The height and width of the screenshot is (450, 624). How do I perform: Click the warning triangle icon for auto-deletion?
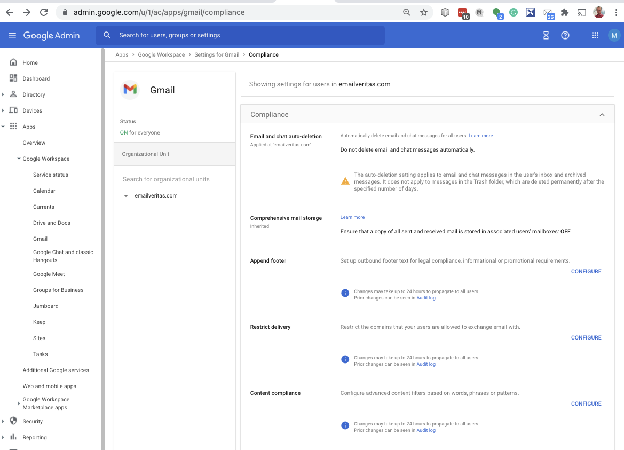coord(345,181)
